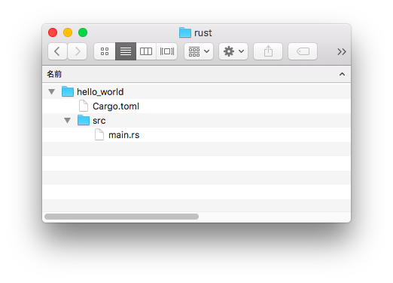
Task: Select the list view button
Action: coord(126,51)
